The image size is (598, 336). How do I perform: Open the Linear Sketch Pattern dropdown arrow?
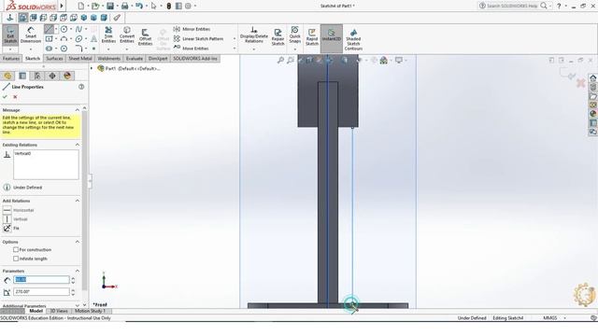(235, 39)
